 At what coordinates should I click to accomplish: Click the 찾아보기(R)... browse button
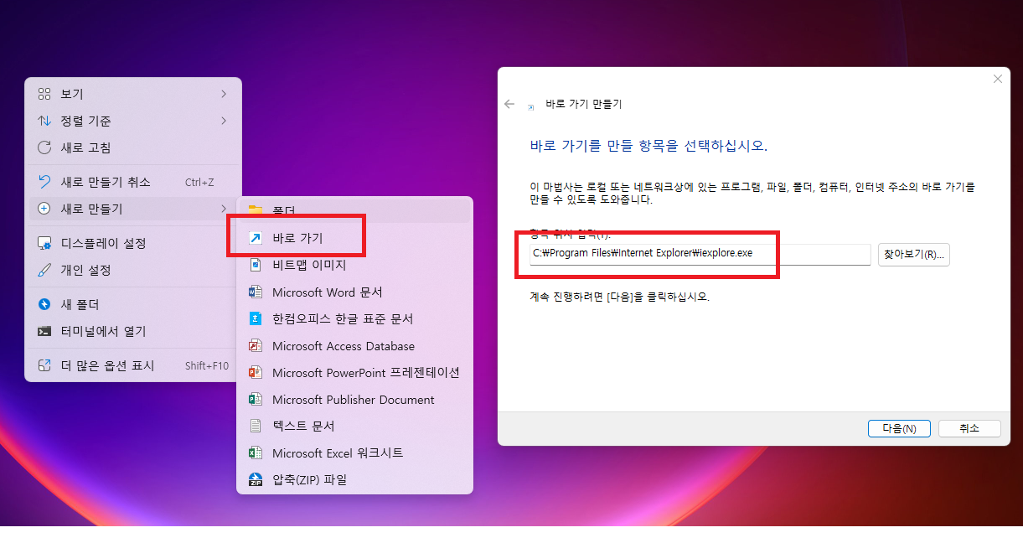click(x=914, y=254)
